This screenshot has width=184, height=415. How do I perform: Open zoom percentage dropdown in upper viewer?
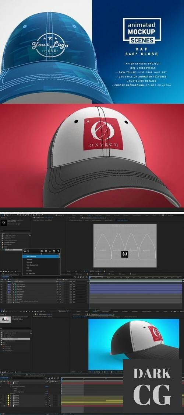coord(69,271)
